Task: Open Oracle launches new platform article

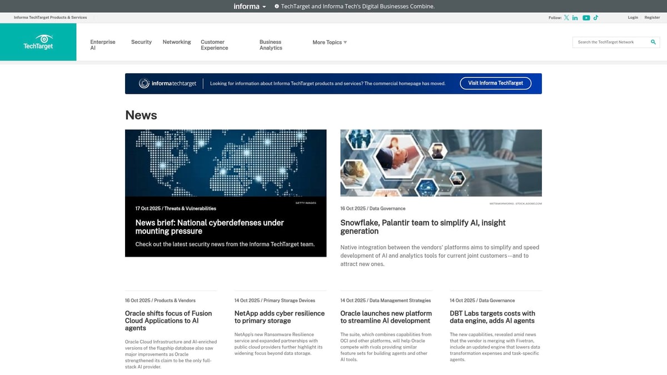Action: (386, 317)
